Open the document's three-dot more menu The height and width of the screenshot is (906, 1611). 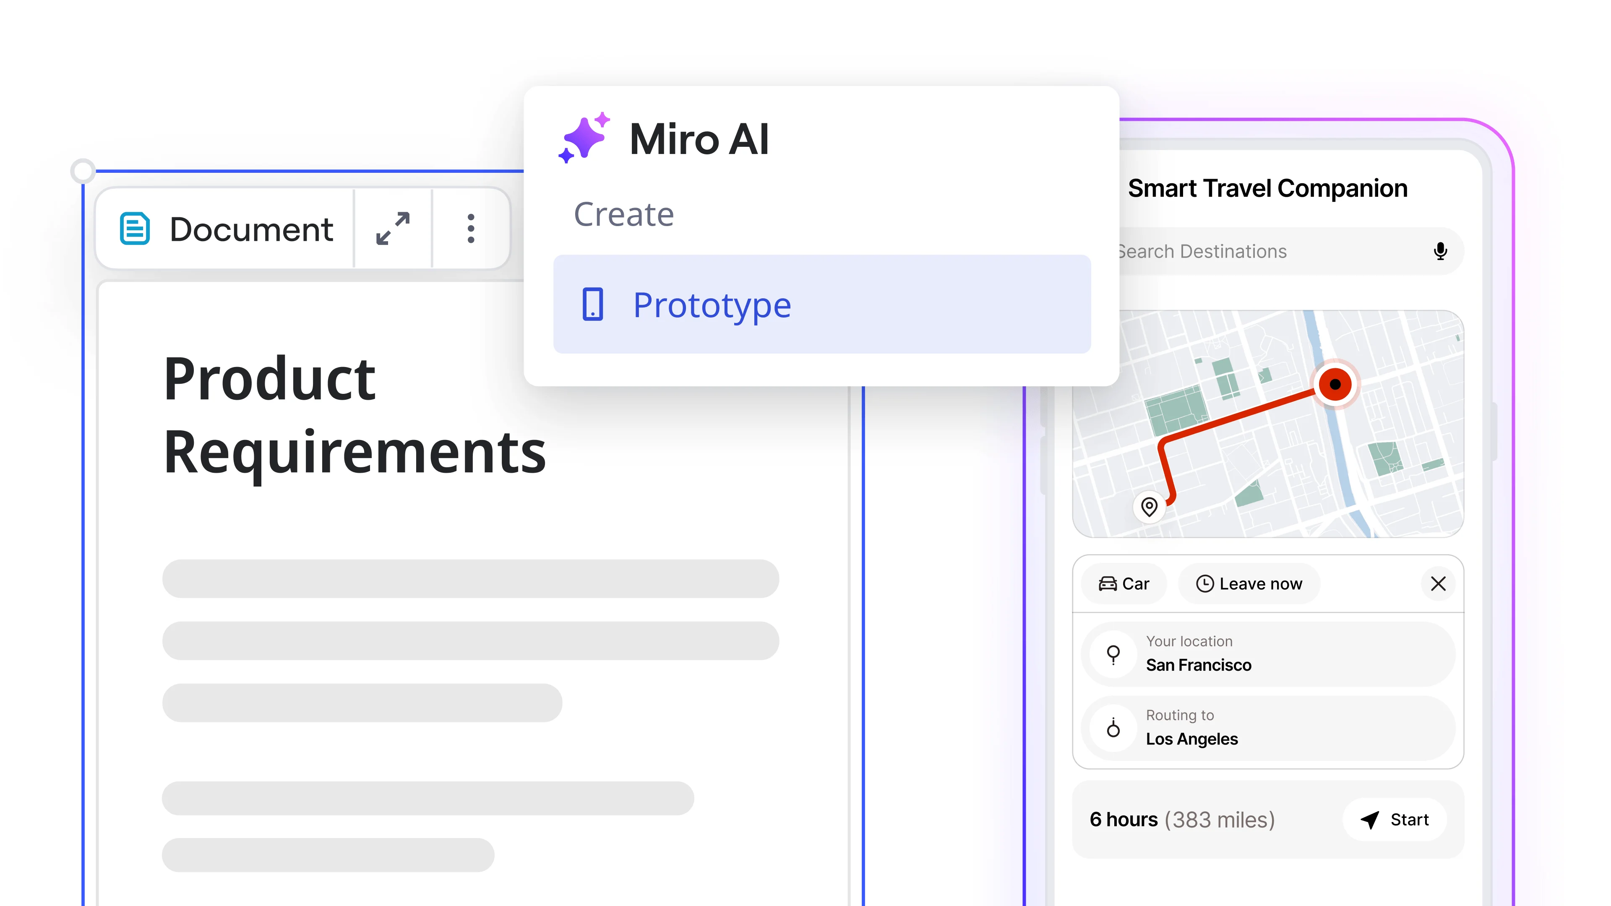(471, 229)
